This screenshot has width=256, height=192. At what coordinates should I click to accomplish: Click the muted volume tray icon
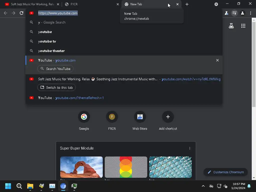pyautogui.click(x=225, y=186)
